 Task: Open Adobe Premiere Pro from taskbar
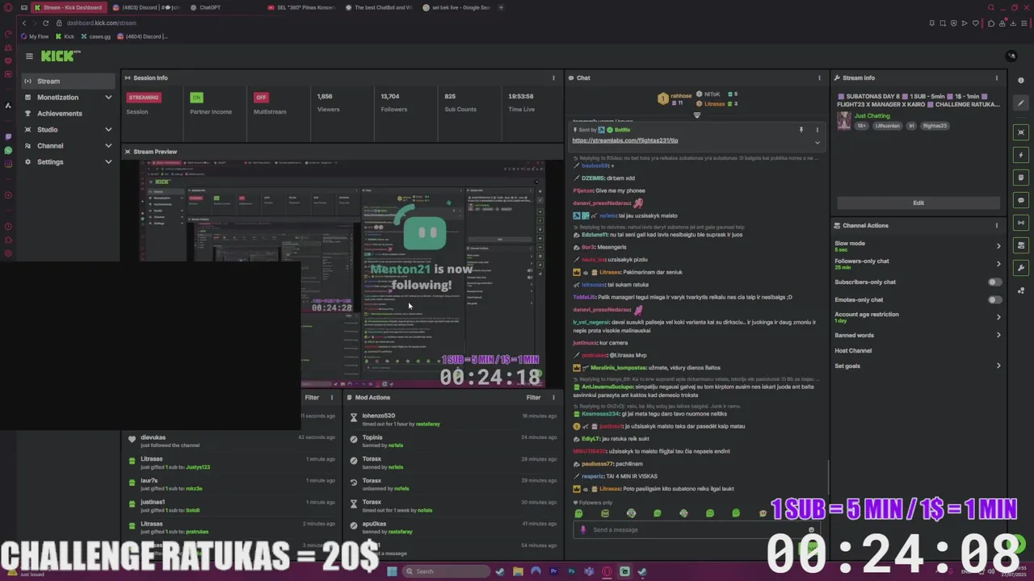click(553, 571)
